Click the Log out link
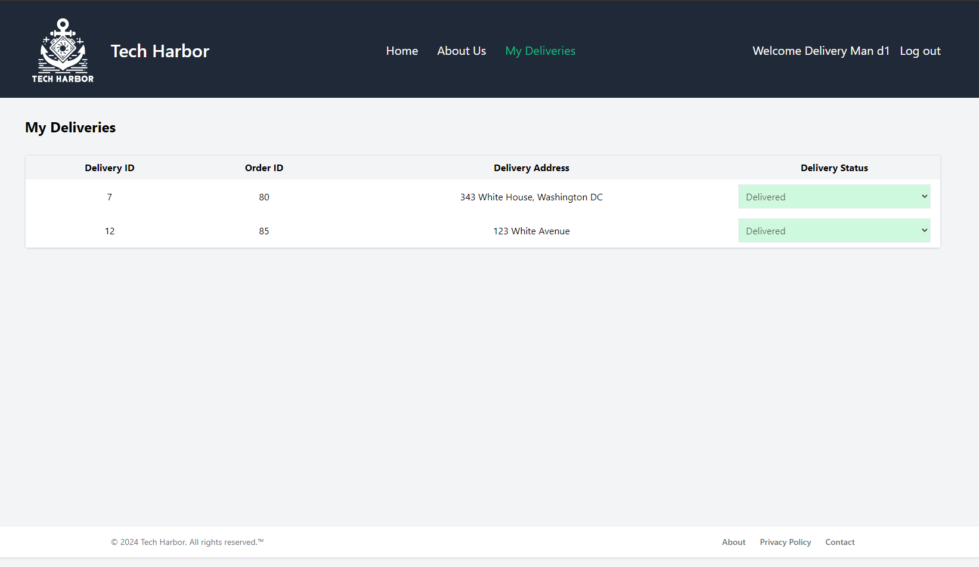The width and height of the screenshot is (979, 567). coord(920,51)
